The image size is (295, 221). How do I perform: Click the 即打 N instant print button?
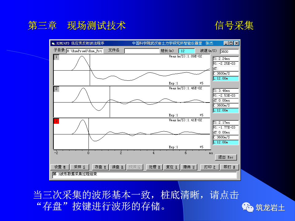pyautogui.click(x=229, y=167)
